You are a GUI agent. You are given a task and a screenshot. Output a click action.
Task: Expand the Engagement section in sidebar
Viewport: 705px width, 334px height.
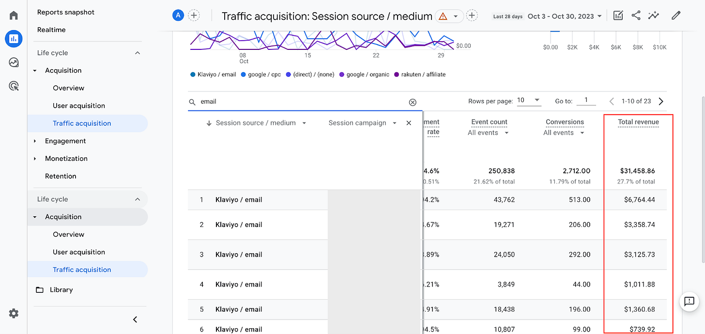click(65, 141)
